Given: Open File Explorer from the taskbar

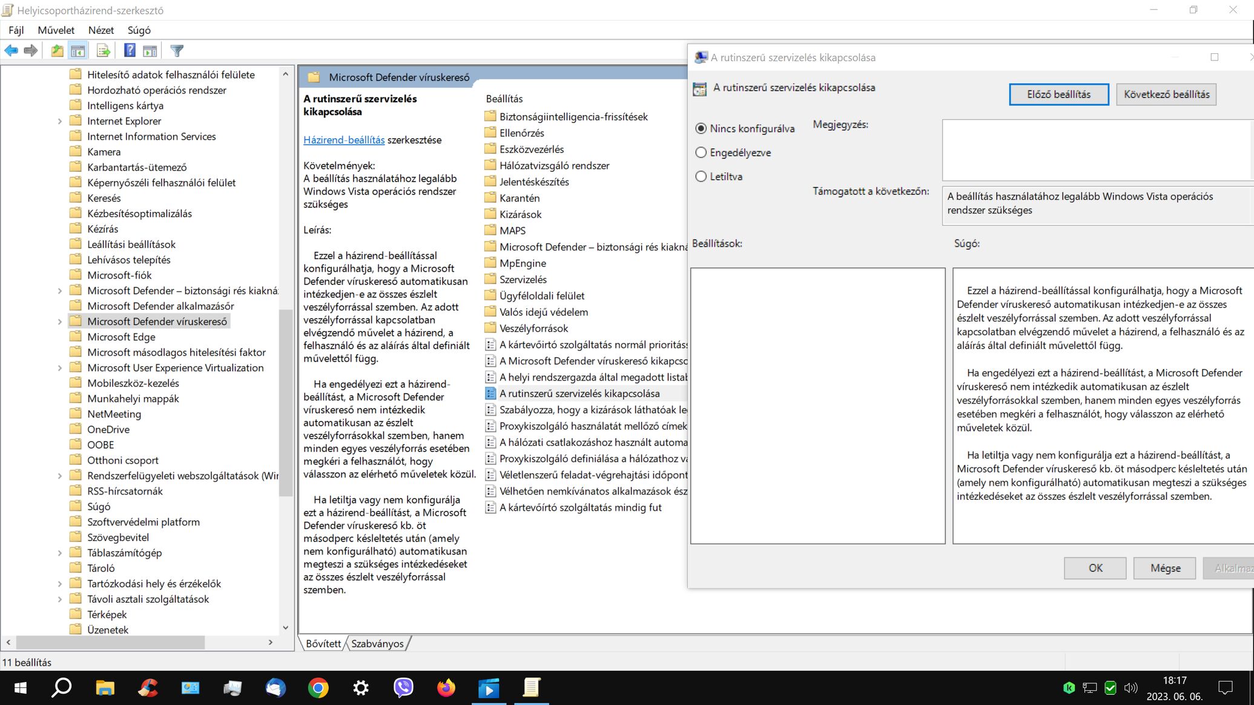Looking at the screenshot, I should pos(105,688).
